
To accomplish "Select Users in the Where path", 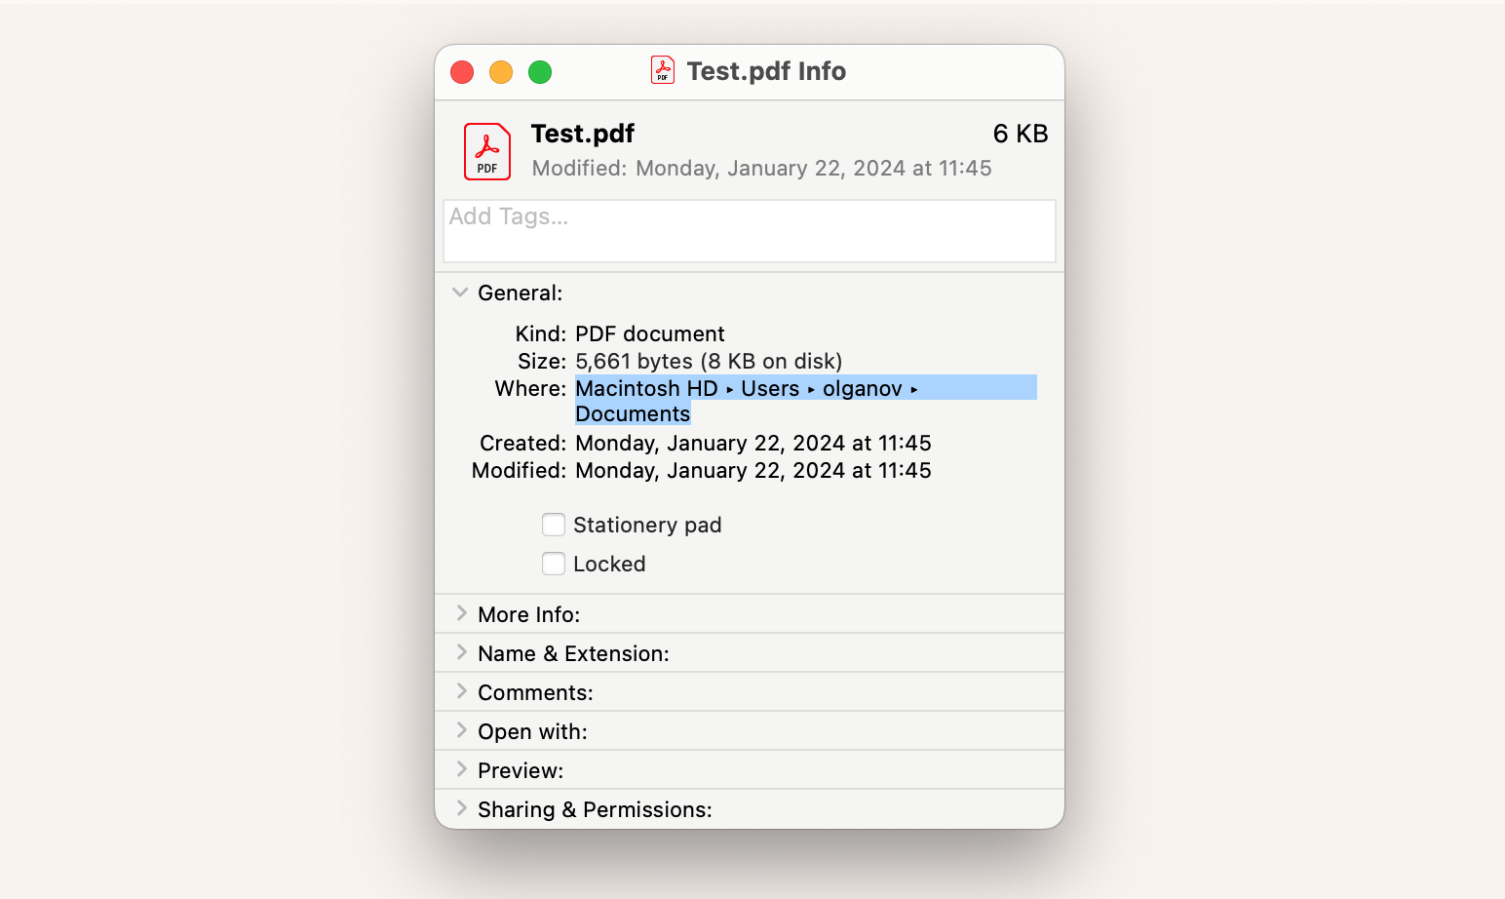I will point(770,388).
